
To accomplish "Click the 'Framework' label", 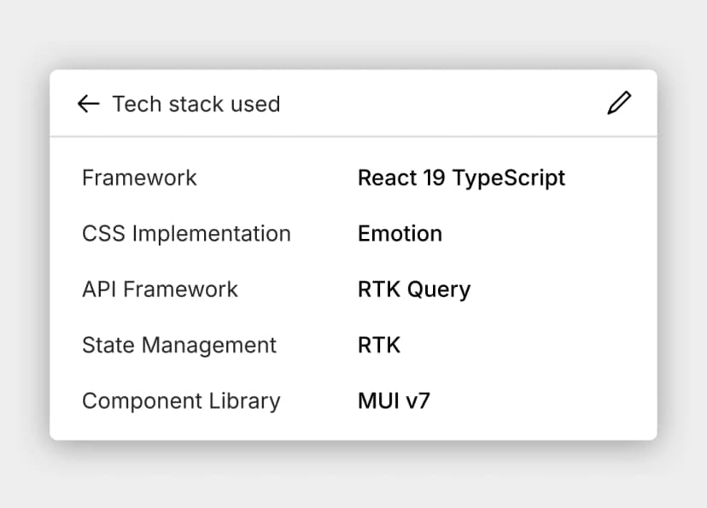I will coord(139,178).
